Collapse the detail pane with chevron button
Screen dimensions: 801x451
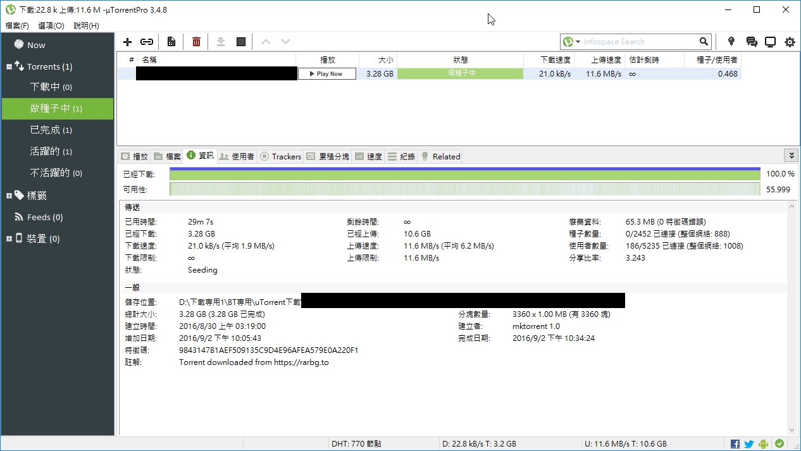[790, 156]
